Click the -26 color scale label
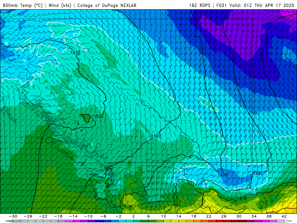The width and height of the screenshot is (297, 223). pyautogui.click(x=28, y=216)
